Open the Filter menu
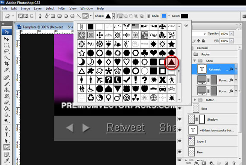This screenshot has width=246, height=165. [x=62, y=9]
